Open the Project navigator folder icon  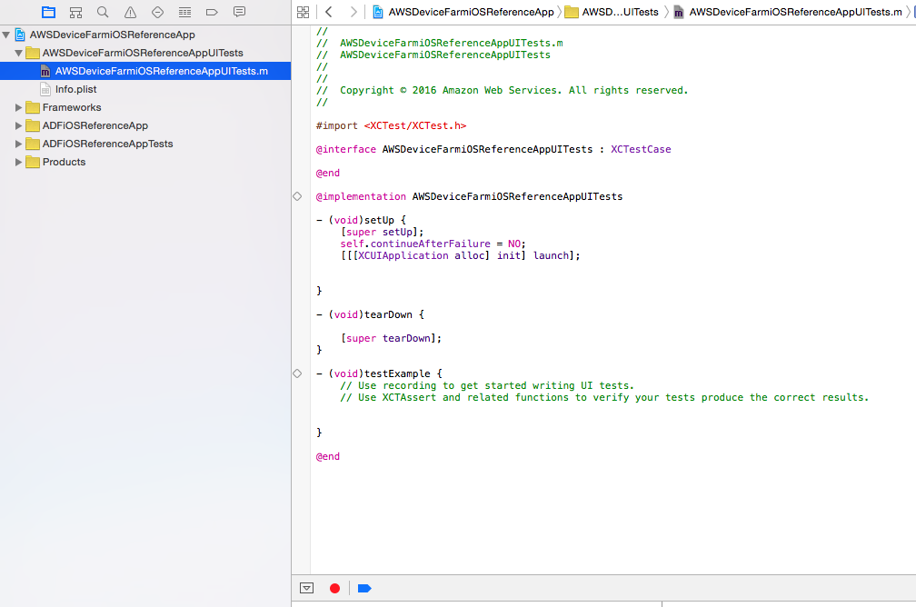click(48, 12)
